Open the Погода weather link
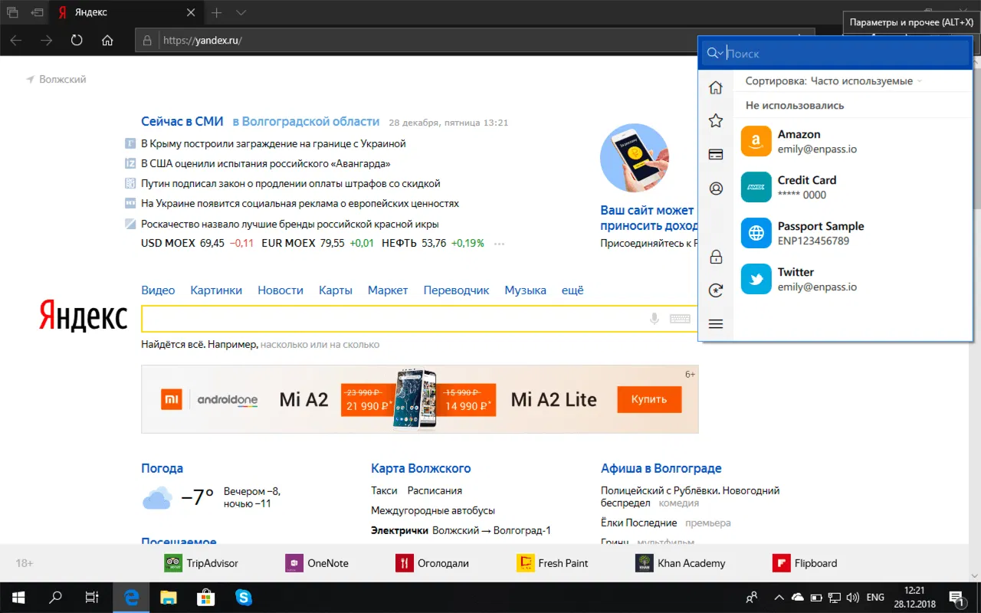The width and height of the screenshot is (981, 613). 162,468
